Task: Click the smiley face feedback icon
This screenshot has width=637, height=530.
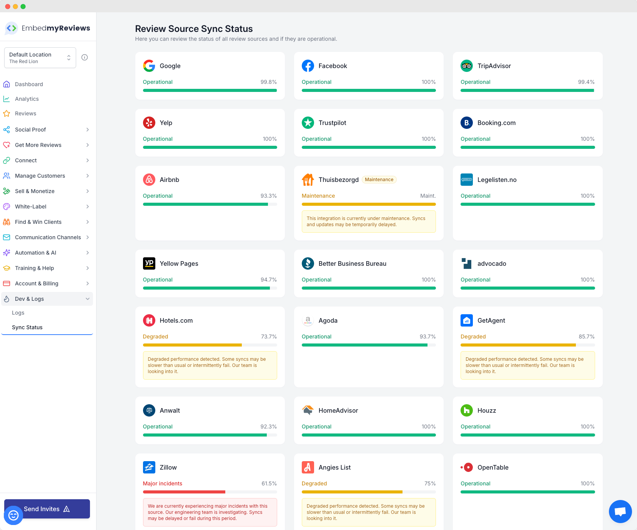Action: pyautogui.click(x=13, y=515)
